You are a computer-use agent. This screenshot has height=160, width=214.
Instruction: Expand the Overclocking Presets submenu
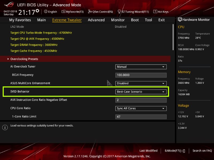[x=85, y=59]
